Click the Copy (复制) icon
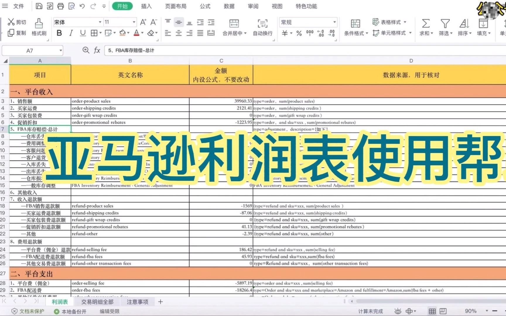506x316 pixels. point(11,33)
